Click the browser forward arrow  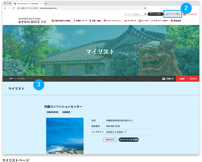9,8
